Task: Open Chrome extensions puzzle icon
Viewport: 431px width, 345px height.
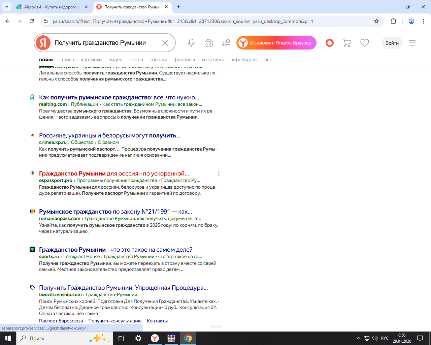Action: click(393, 21)
